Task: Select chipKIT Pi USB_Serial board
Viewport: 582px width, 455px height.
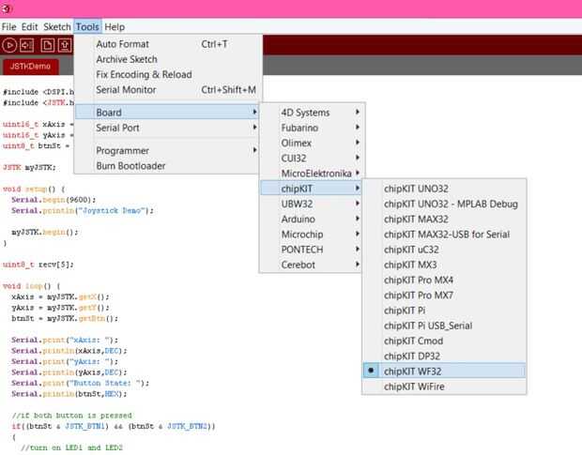Action: point(444,326)
